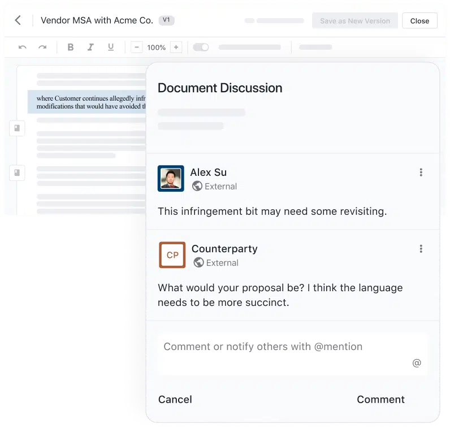Toggle bold formatting
This screenshot has width=450, height=432.
tap(70, 47)
